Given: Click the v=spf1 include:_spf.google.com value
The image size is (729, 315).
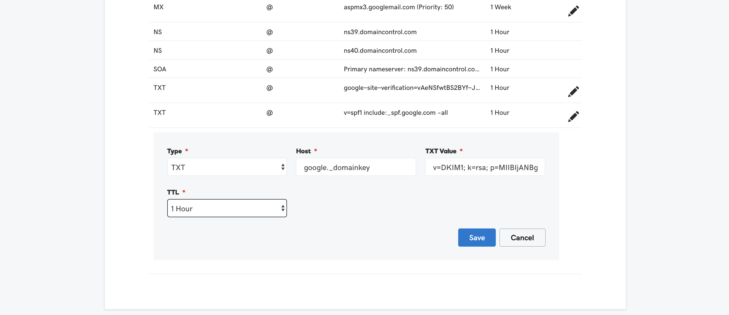Looking at the screenshot, I should click(395, 113).
